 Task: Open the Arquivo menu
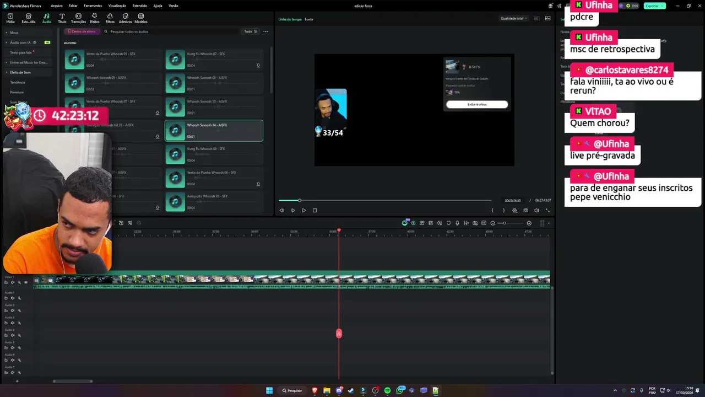click(57, 6)
